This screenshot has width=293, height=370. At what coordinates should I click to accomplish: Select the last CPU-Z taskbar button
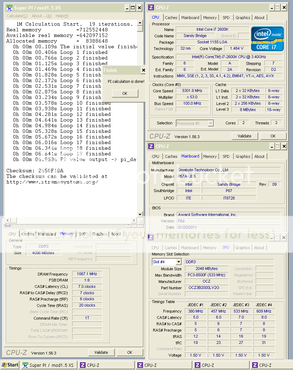[x=272, y=365]
